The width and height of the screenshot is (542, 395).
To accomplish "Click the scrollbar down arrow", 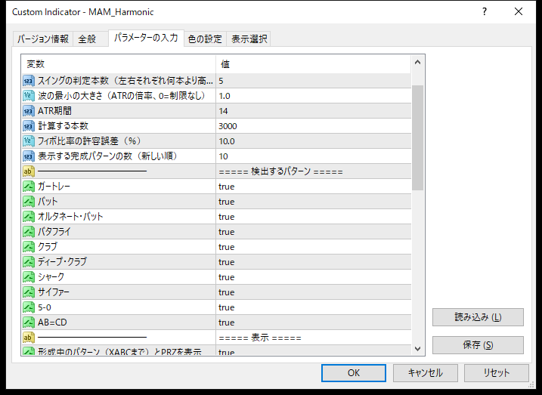I will (x=417, y=349).
